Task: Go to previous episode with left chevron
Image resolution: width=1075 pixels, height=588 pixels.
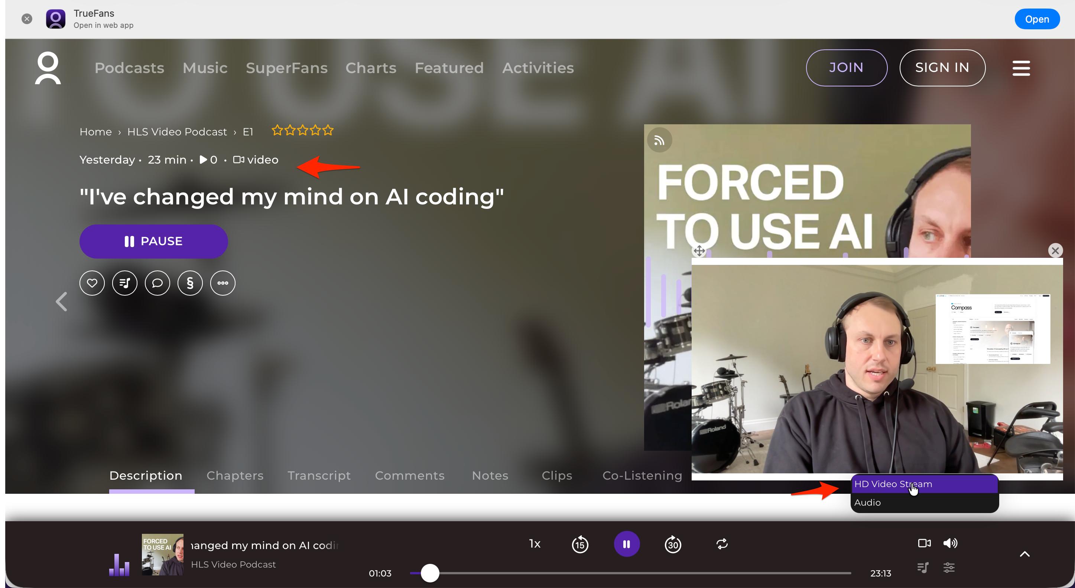Action: click(61, 301)
